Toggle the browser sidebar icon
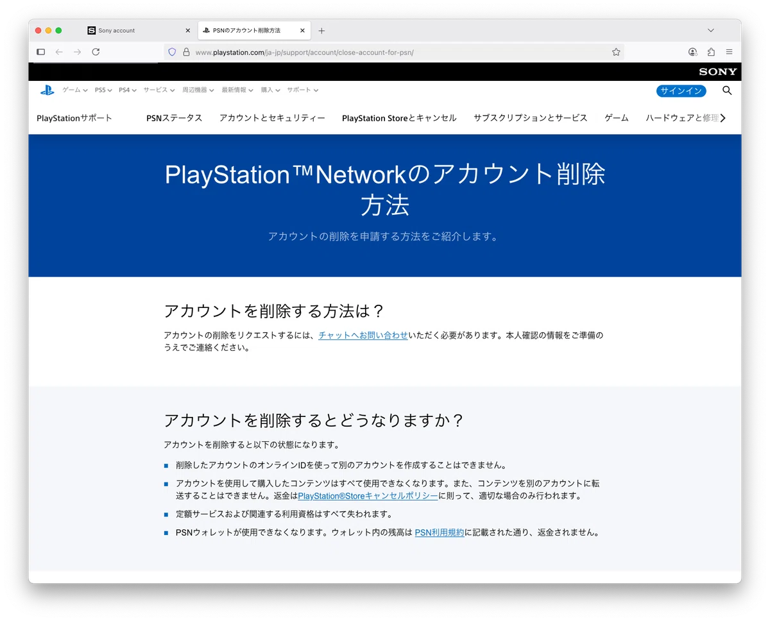The width and height of the screenshot is (770, 621). (x=41, y=52)
